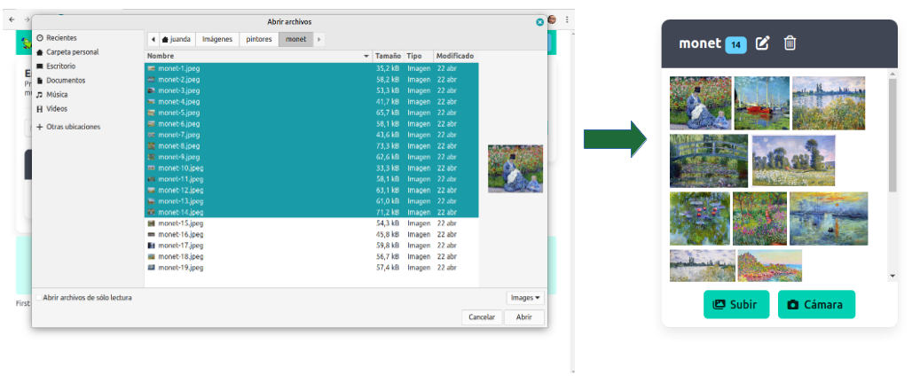Open Otras ubicaciones in sidebar

(x=73, y=127)
